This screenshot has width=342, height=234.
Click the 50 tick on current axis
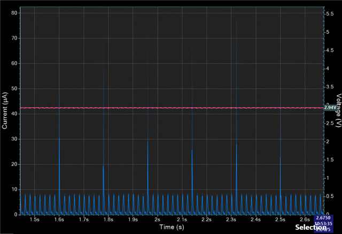tap(14, 89)
